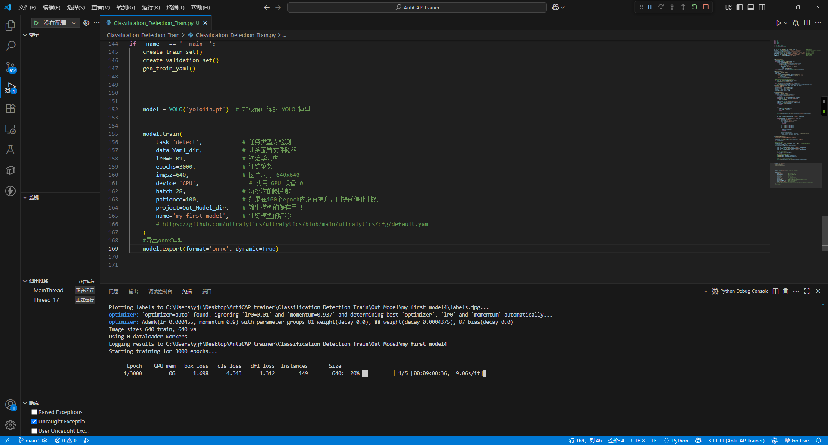Uncheck Uncaught Exceptions breakpoint
This screenshot has width=828, height=445.
34,421
